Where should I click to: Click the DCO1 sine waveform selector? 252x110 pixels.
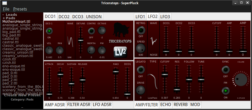pos(70,42)
